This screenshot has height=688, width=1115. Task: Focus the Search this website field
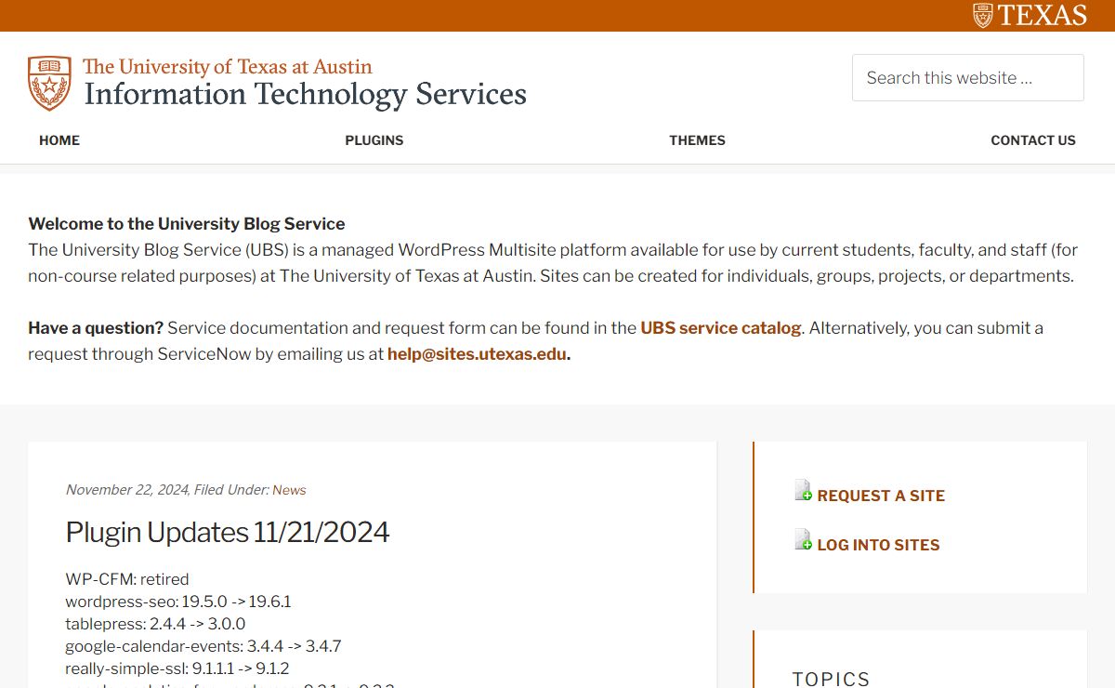(x=968, y=77)
